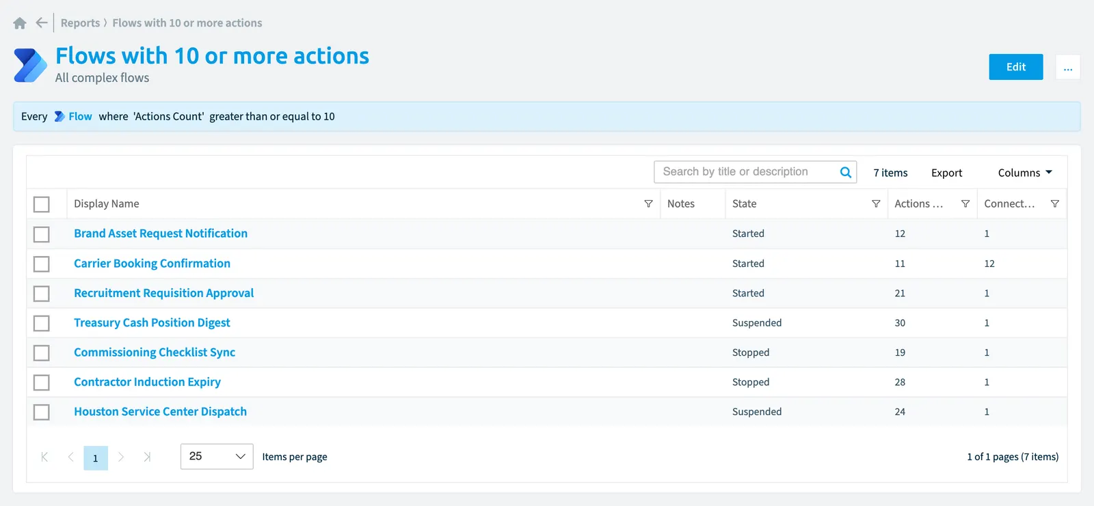Click the Power Automate logo beside title

point(30,66)
